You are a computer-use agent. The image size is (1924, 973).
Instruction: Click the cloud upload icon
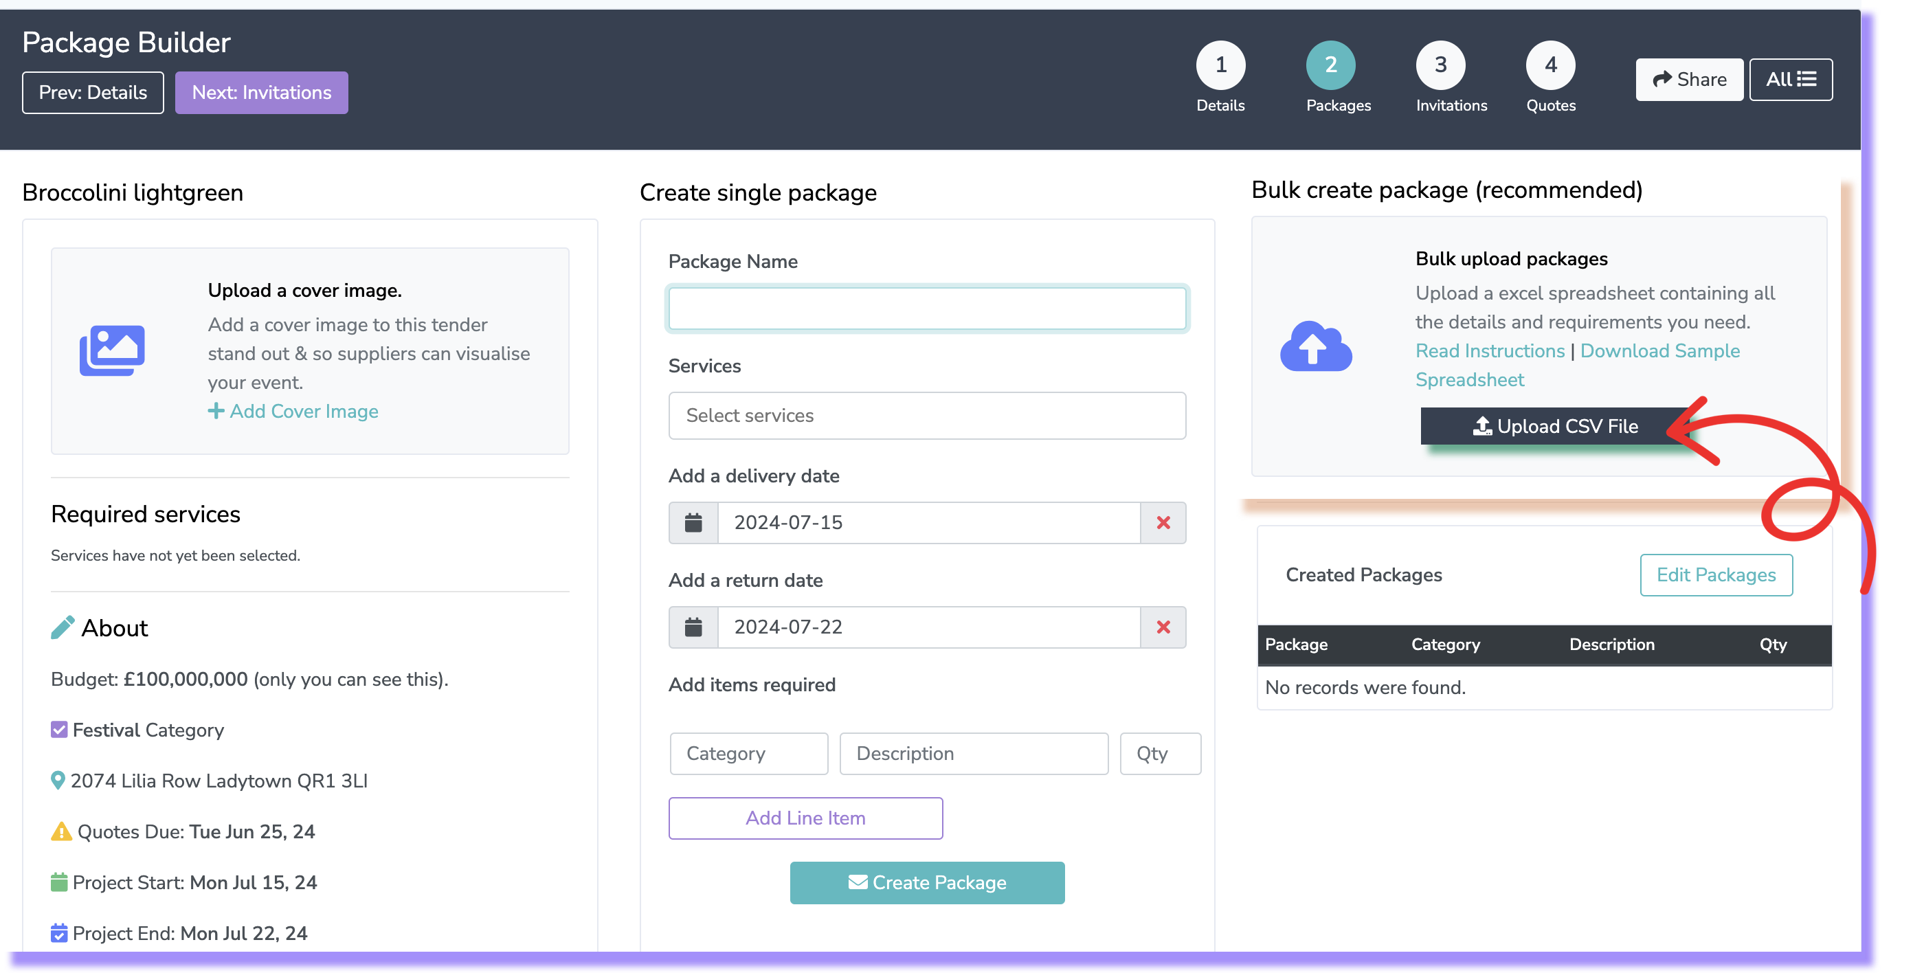pos(1315,346)
